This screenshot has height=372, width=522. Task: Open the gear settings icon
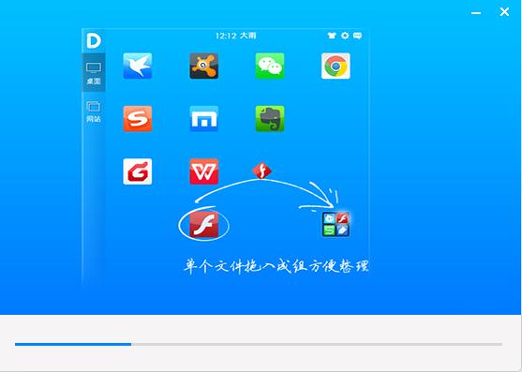[x=345, y=36]
